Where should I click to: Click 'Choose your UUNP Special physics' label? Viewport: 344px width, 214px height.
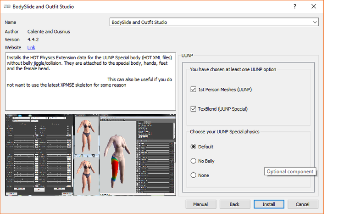tap(225, 132)
